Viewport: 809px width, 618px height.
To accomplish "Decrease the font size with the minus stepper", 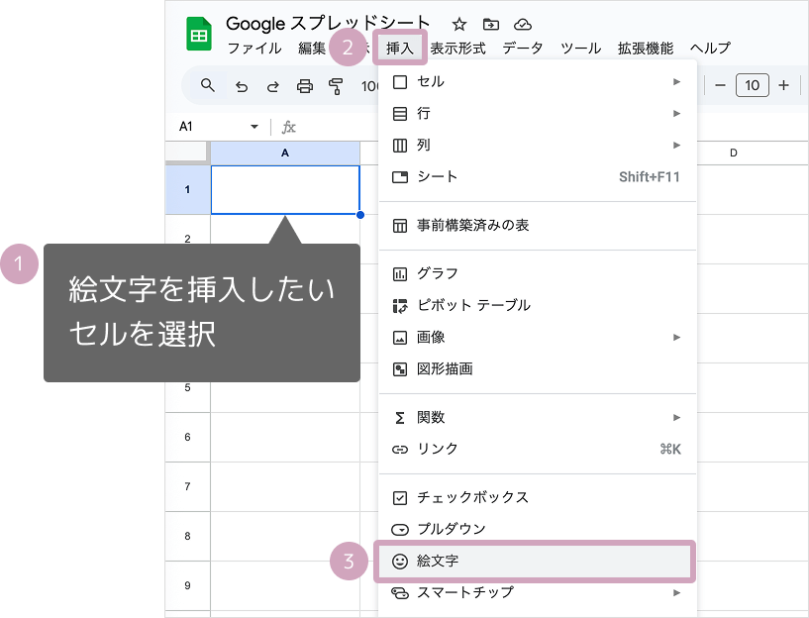I will coord(720,85).
